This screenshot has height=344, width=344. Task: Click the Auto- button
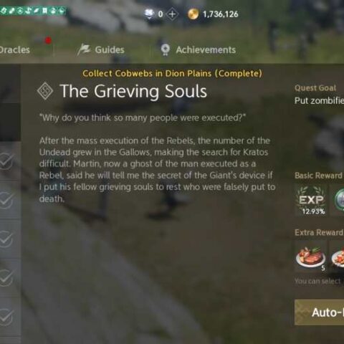[319, 312]
